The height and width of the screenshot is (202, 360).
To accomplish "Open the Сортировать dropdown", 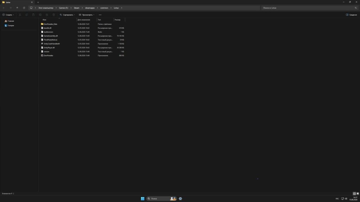I will coord(67,15).
